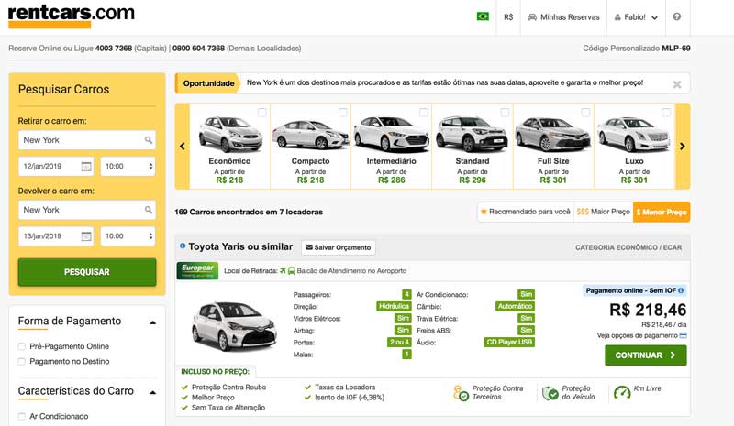Click the Compacto car thumbnail image
Screen dimensions: 734x426
[x=310, y=136]
